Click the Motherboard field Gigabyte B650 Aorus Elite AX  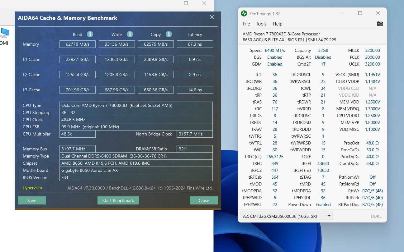tap(136, 170)
